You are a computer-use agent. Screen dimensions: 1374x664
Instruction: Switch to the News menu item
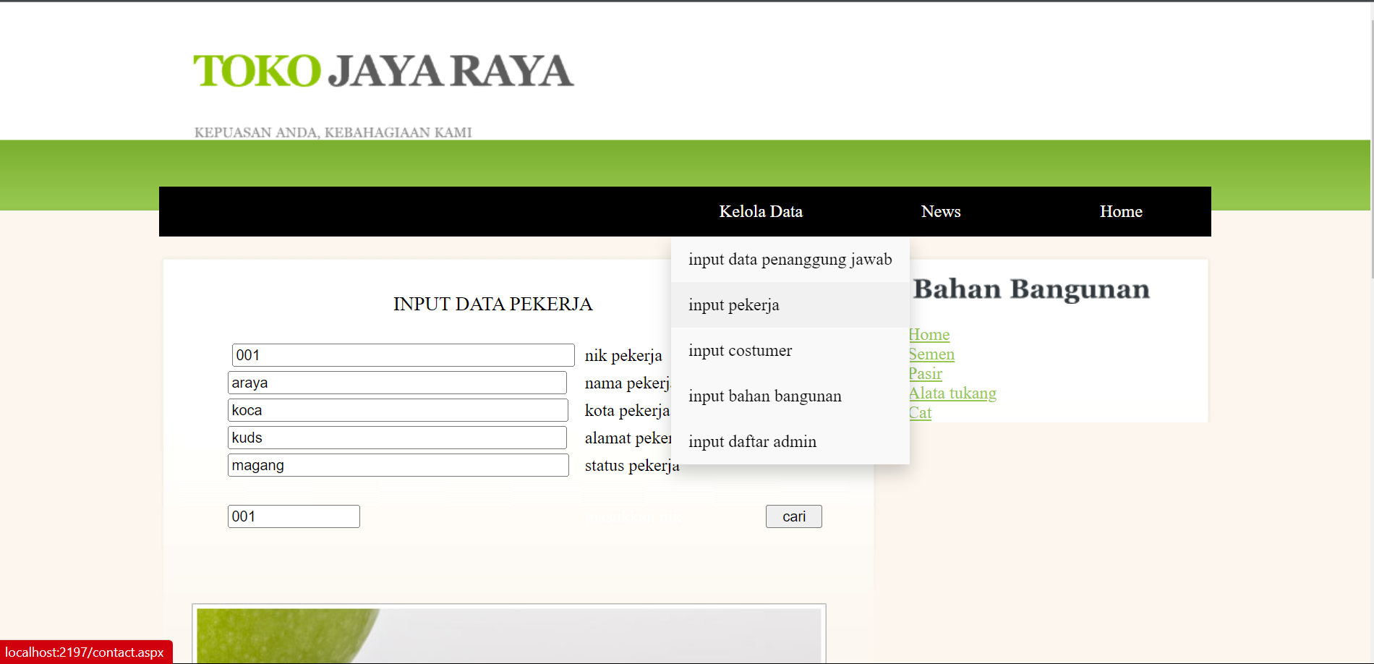tap(940, 211)
